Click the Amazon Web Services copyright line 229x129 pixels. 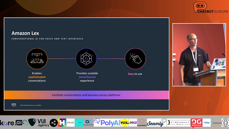[31, 105]
